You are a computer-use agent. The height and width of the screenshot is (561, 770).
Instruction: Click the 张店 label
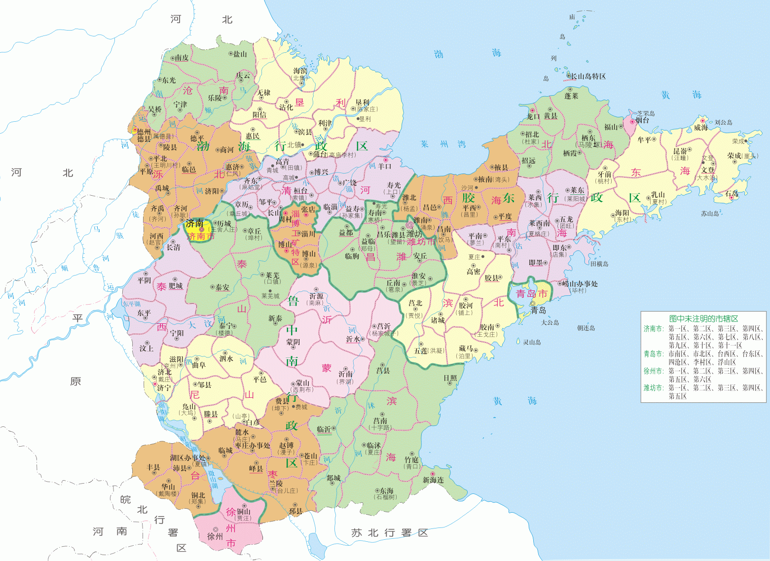coord(308,209)
